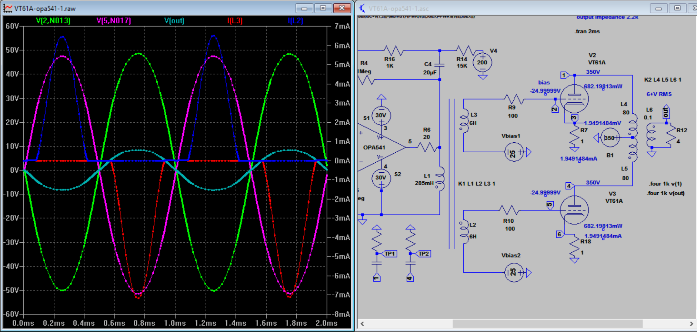697x332 pixels.
Task: Click the .four 1k v(1) directive
Action: 665,184
